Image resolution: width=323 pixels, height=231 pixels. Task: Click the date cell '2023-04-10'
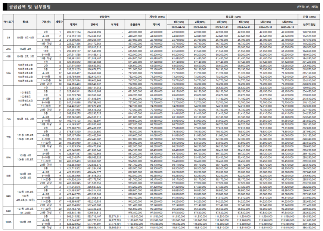coord(178,27)
